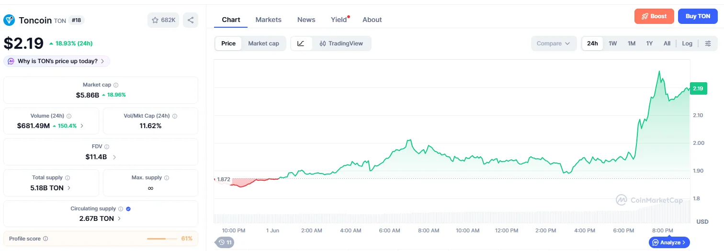Click the events clock badge showing 11
The width and height of the screenshot is (724, 251).
pos(225,242)
